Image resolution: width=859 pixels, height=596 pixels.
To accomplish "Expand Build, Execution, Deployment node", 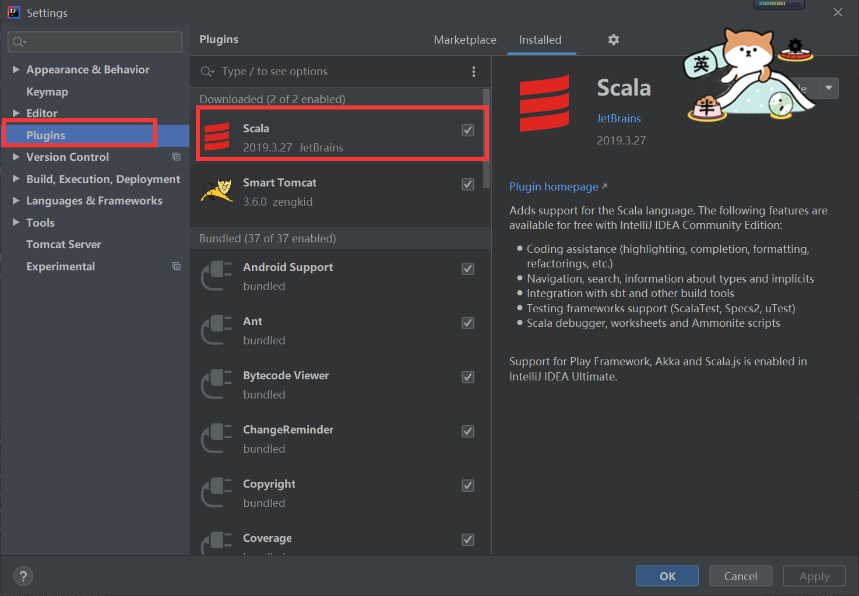I will click(x=16, y=179).
